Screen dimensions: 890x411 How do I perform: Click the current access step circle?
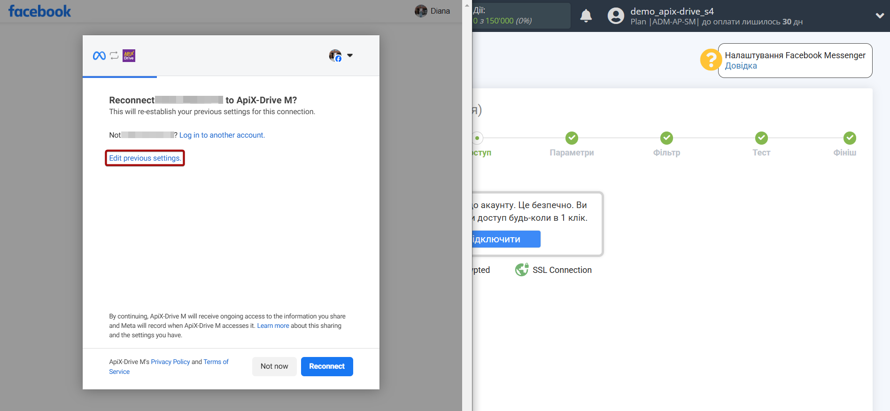[x=477, y=138]
